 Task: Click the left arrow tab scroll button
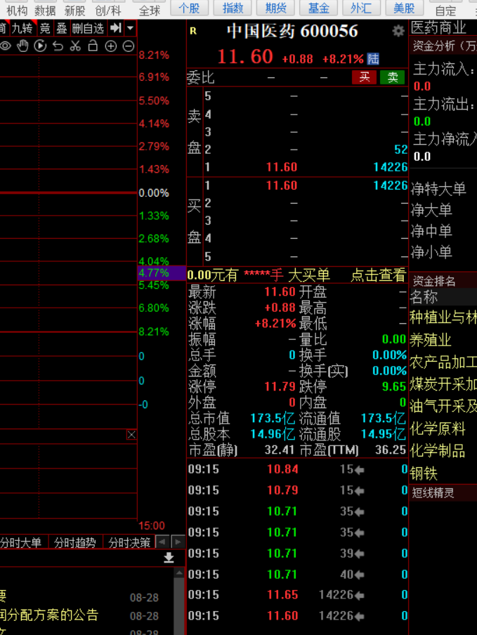point(162,542)
